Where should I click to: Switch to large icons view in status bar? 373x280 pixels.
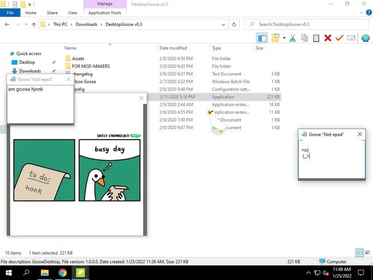(367, 253)
